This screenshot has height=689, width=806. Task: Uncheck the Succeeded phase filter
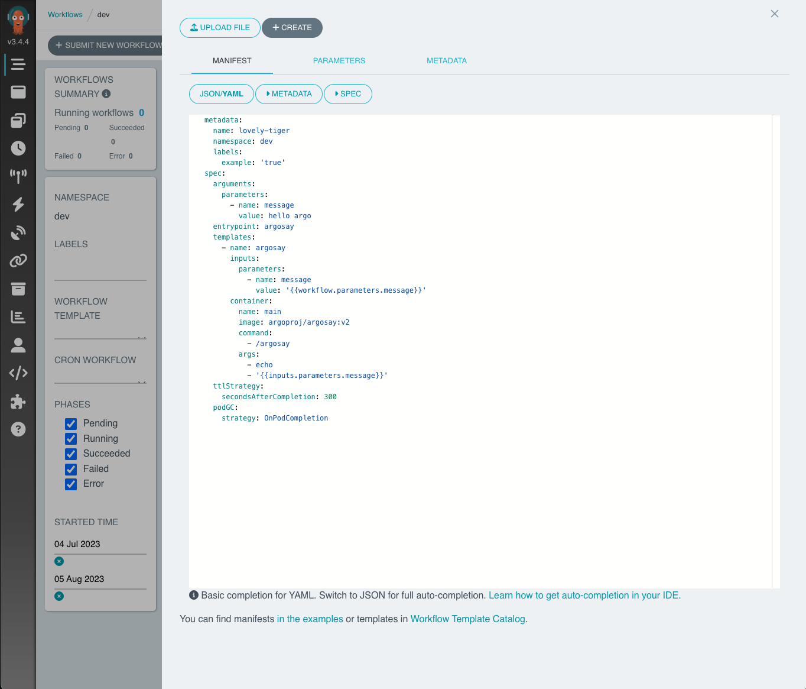coord(71,454)
